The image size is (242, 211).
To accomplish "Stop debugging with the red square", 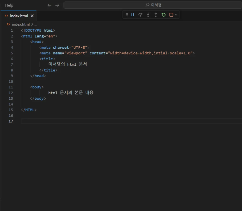I will [171, 15].
